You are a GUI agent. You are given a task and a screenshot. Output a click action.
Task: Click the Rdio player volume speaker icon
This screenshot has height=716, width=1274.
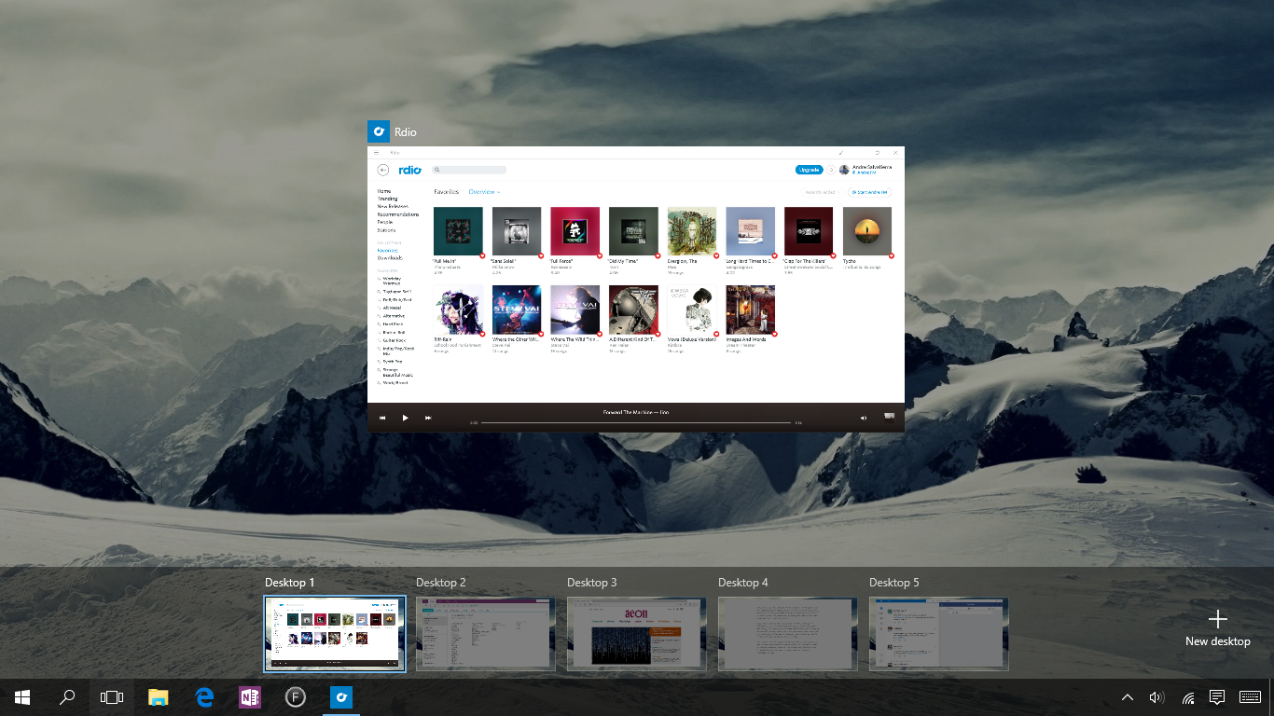tap(864, 418)
